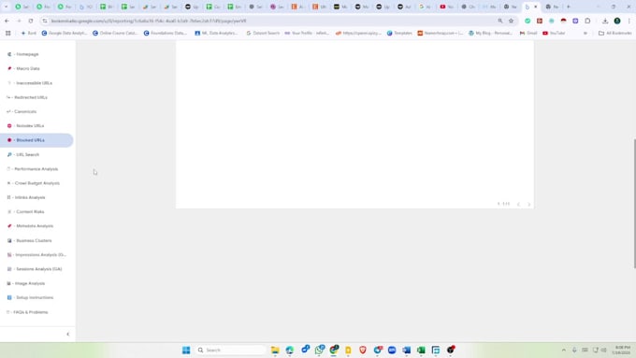
Task: Click the zoom magnifier icon in address bar
Action: click(x=499, y=21)
